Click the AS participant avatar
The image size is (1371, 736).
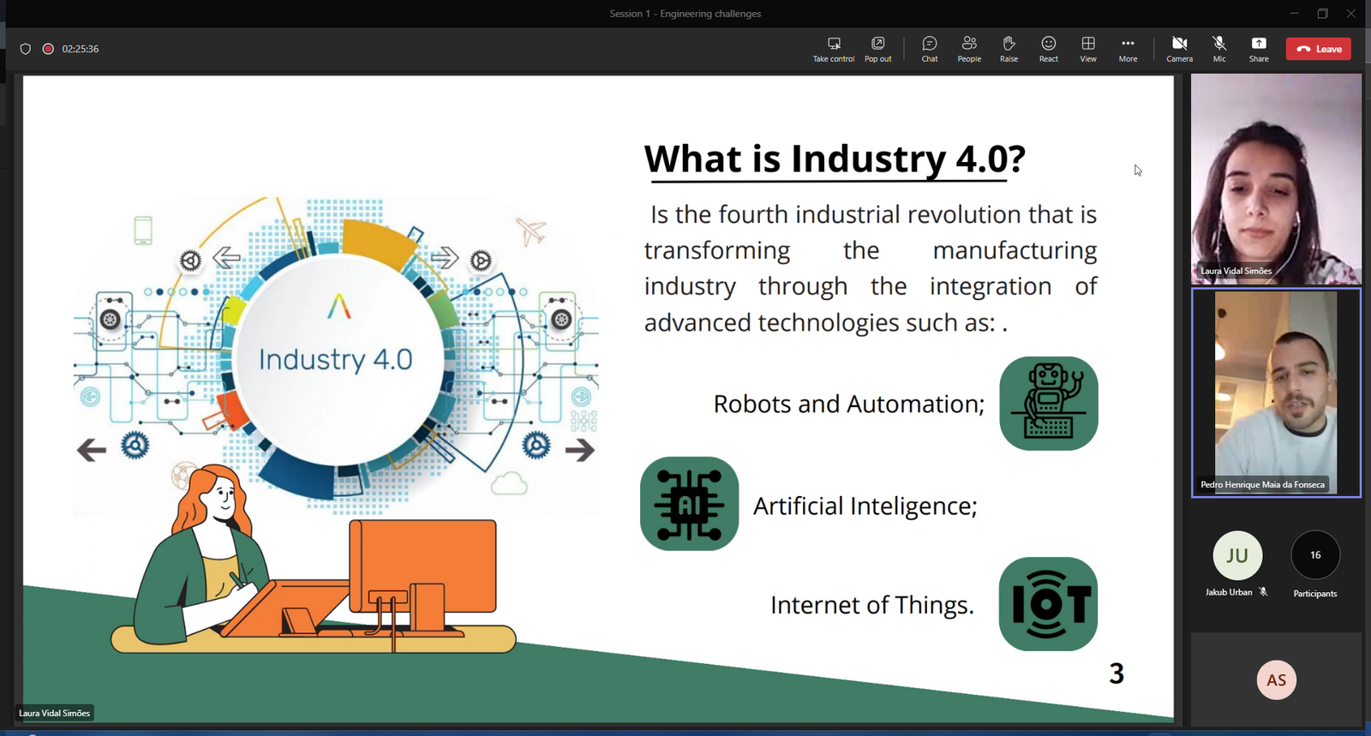click(1276, 679)
